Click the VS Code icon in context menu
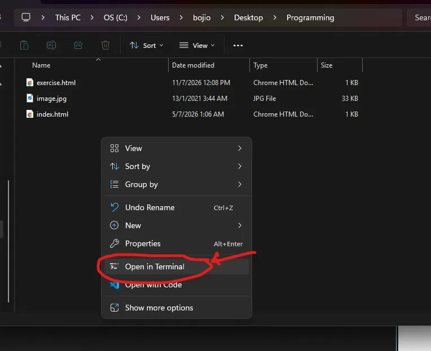 click(x=115, y=285)
